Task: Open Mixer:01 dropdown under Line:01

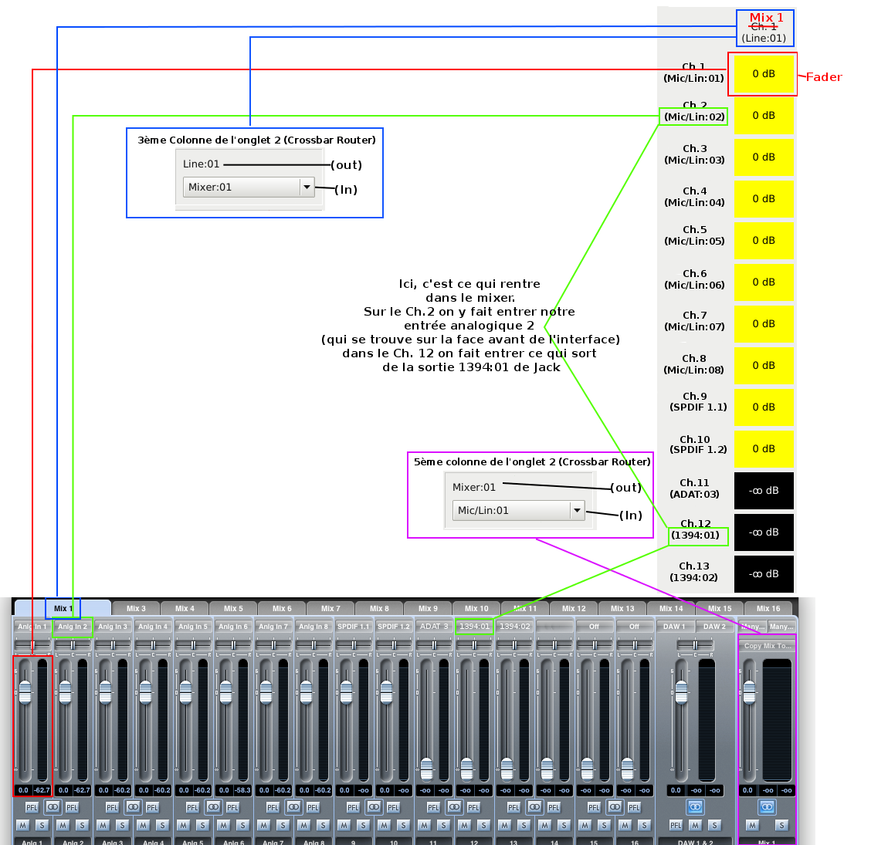Action: [249, 188]
